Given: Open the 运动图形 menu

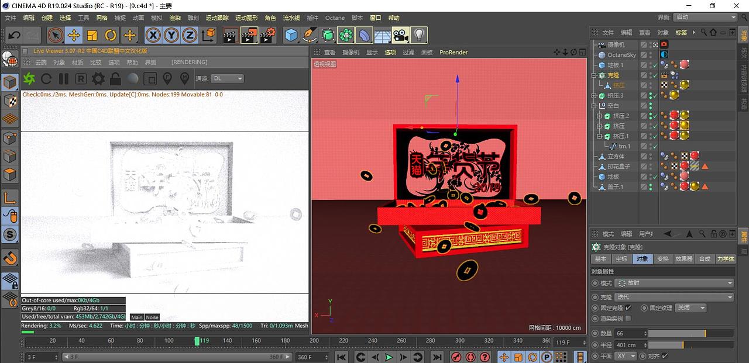Looking at the screenshot, I should (x=246, y=18).
